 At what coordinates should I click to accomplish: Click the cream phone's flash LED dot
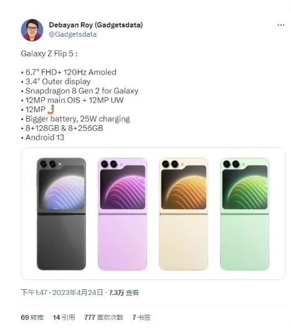(182, 164)
